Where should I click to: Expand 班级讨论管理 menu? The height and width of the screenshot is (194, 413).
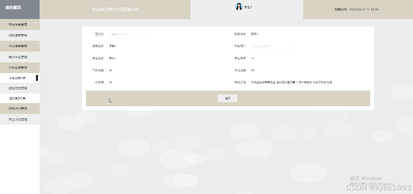point(20,109)
